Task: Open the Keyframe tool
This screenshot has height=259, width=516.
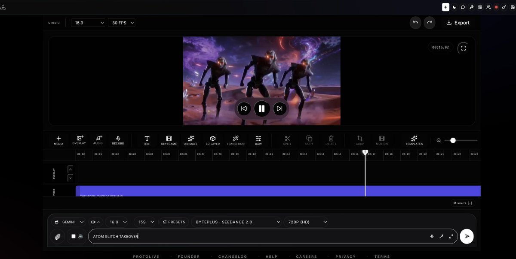Action: pyautogui.click(x=169, y=140)
